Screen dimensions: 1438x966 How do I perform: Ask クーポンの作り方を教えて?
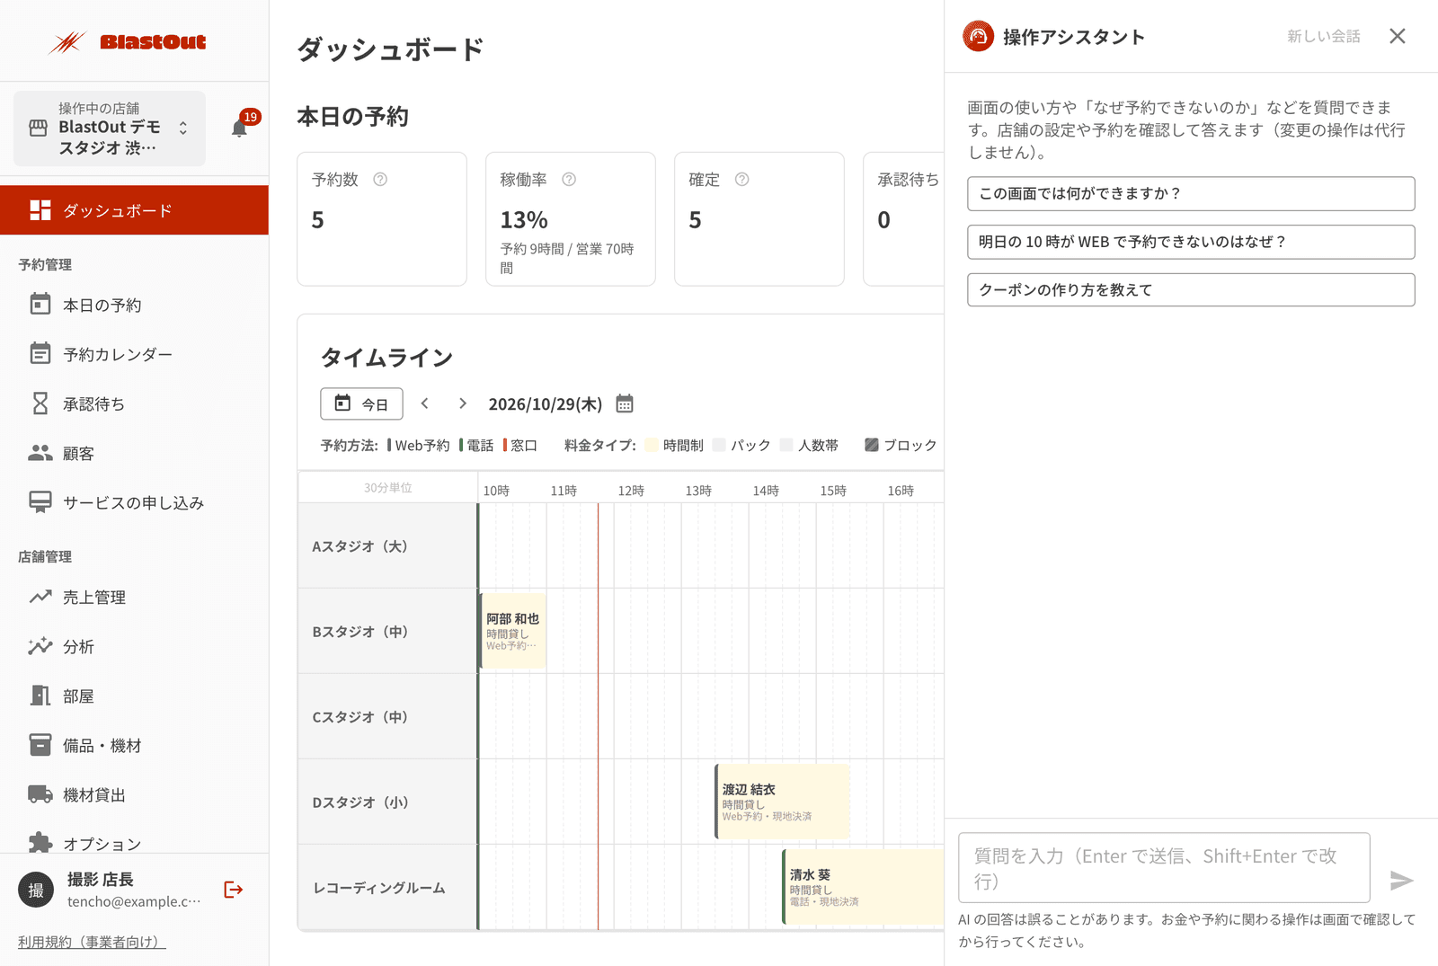pos(1191,289)
